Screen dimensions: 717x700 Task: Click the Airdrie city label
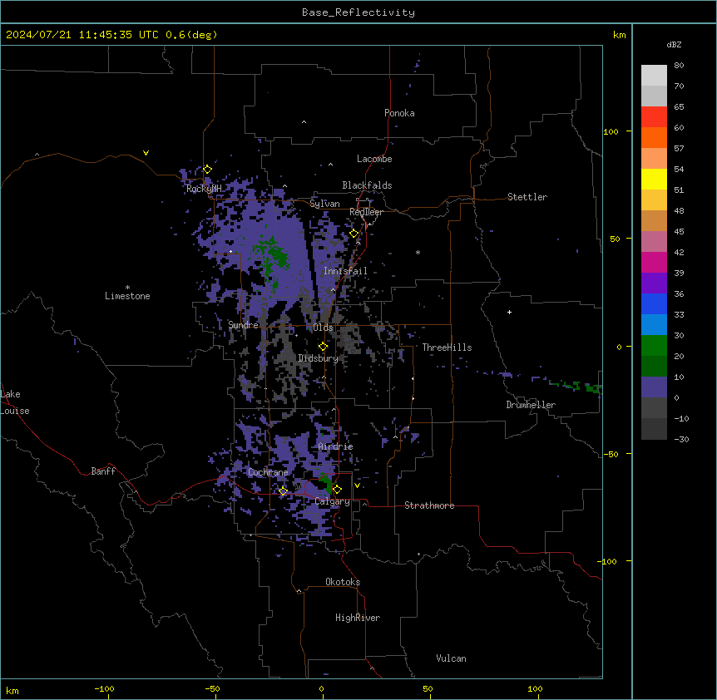336,446
